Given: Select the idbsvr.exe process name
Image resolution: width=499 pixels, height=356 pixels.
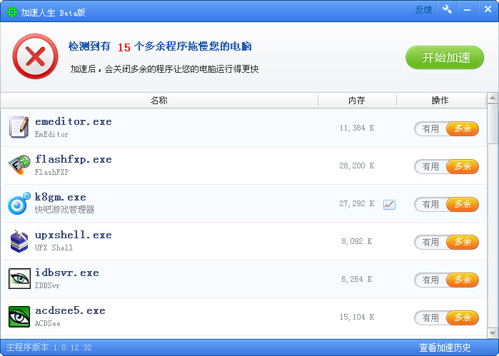Looking at the screenshot, I should (67, 273).
